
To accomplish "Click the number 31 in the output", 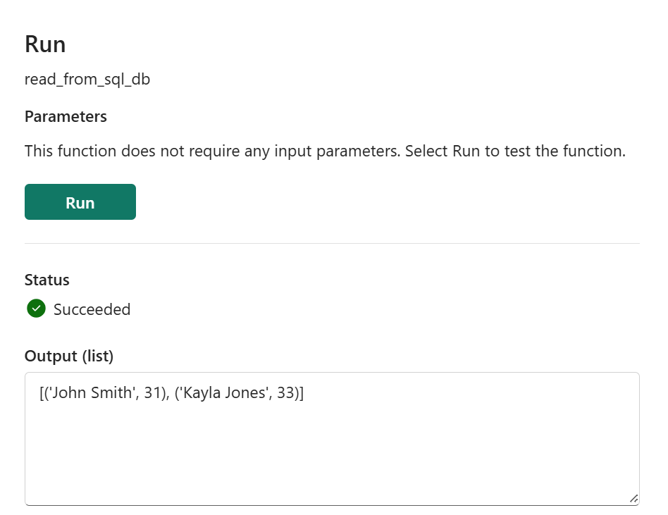I will click(152, 392).
